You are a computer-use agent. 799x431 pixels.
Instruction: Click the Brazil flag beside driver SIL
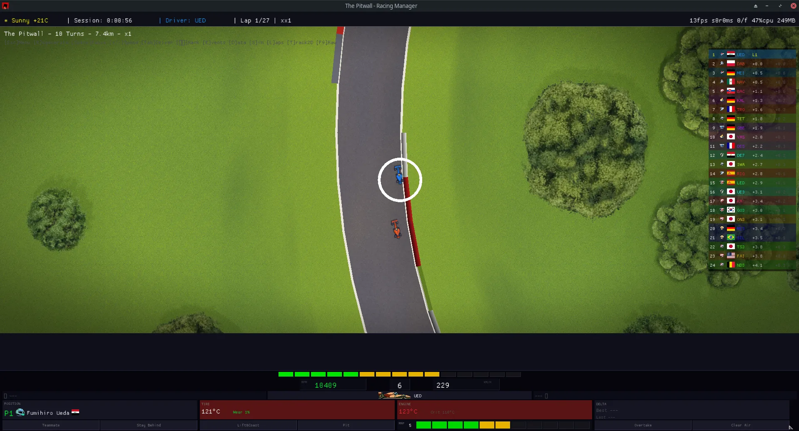tap(731, 238)
